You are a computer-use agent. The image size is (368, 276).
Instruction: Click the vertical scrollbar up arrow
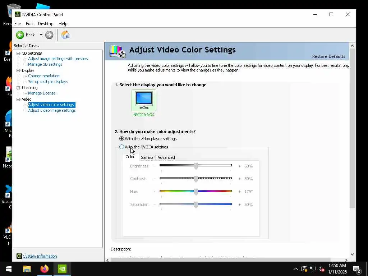click(352, 46)
